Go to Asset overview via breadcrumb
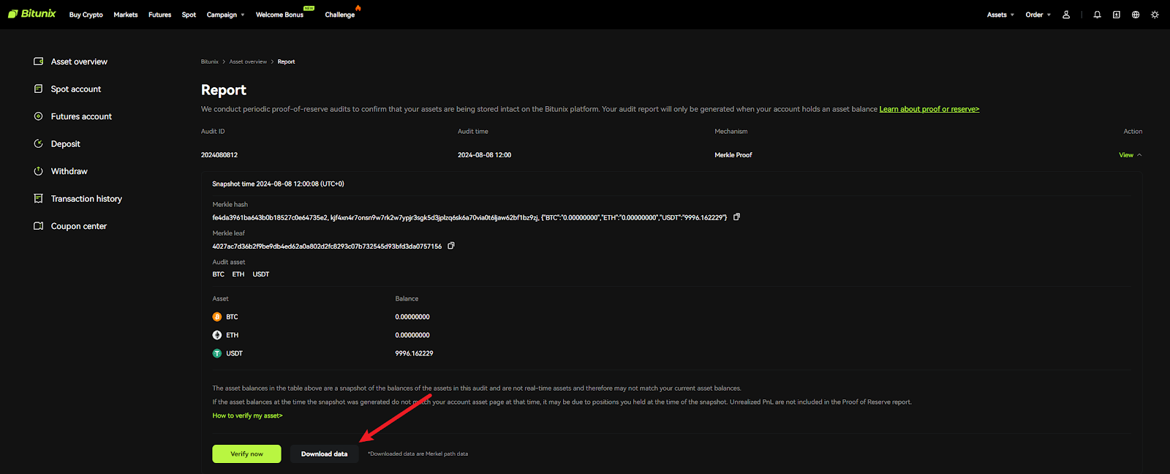Screen dimensions: 1170x474 tap(248, 61)
